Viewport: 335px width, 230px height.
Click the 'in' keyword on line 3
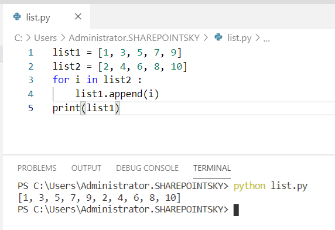pos(92,80)
